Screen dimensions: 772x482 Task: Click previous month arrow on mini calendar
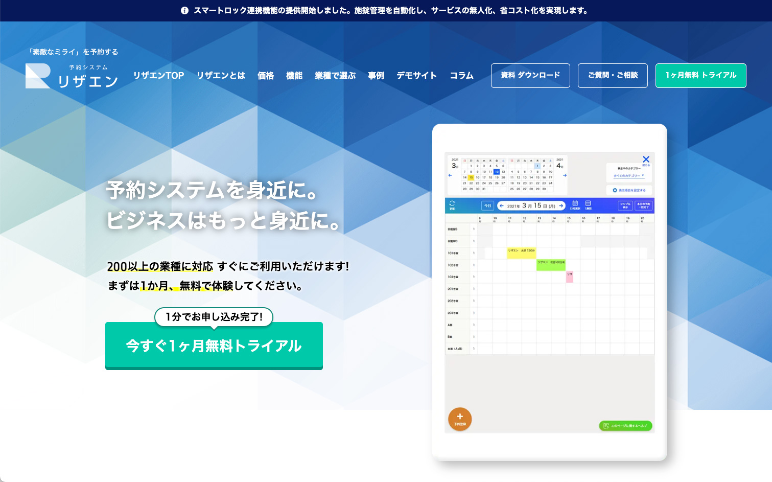[x=450, y=175]
